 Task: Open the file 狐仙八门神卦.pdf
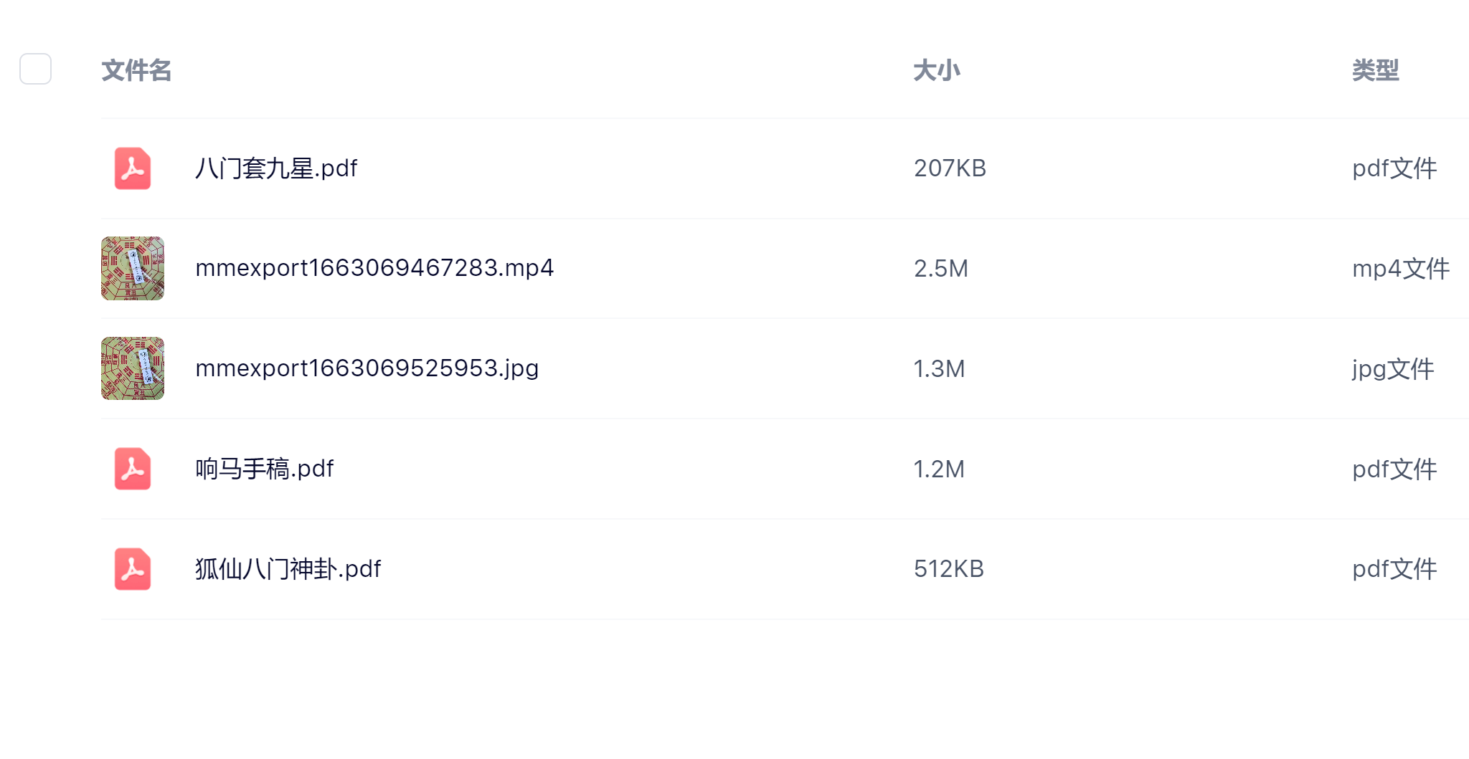coord(288,569)
